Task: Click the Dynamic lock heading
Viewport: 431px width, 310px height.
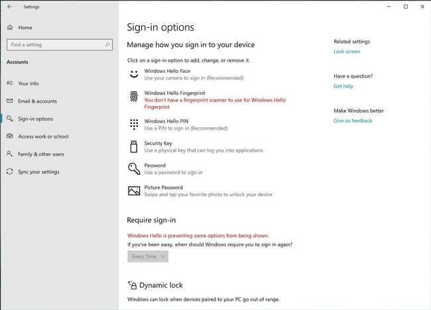Action: click(x=161, y=285)
